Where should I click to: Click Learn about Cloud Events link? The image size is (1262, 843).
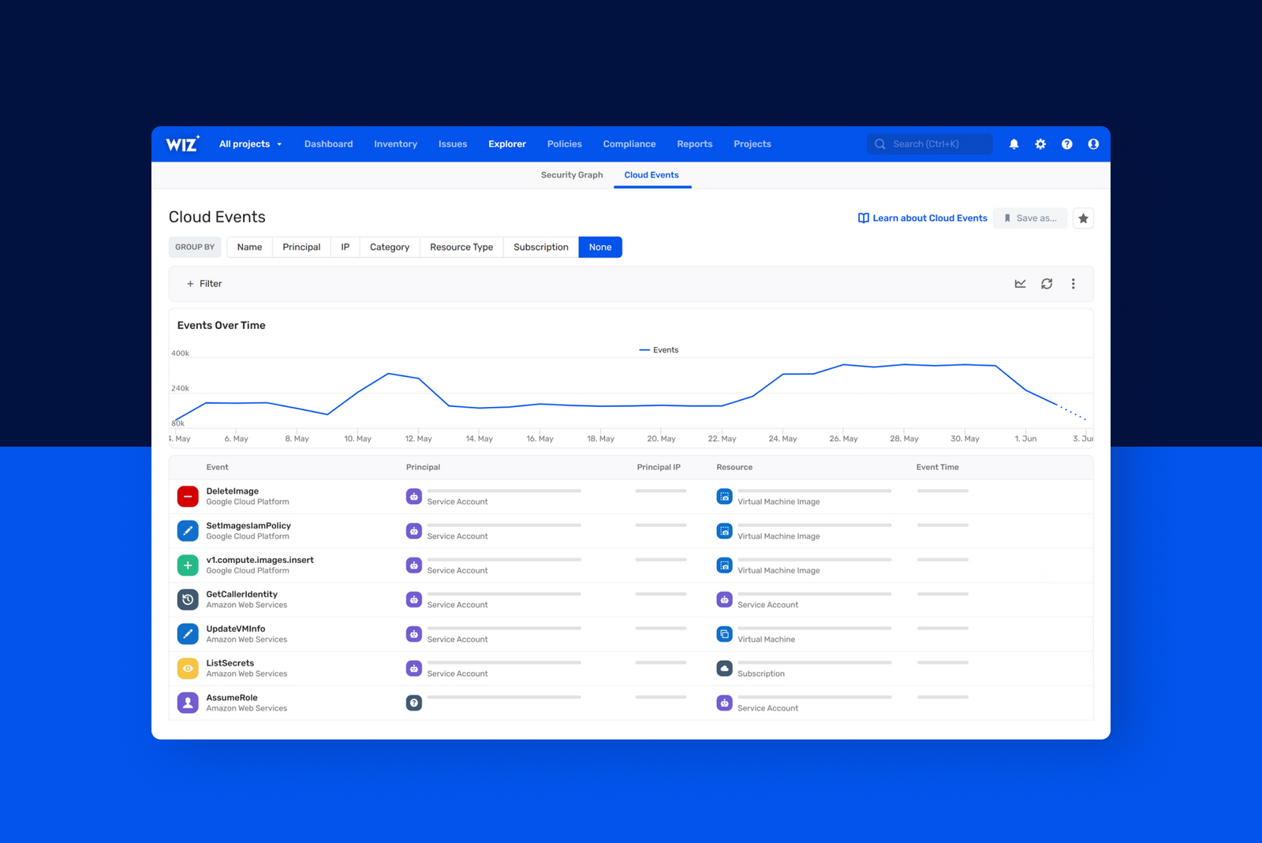(x=929, y=218)
